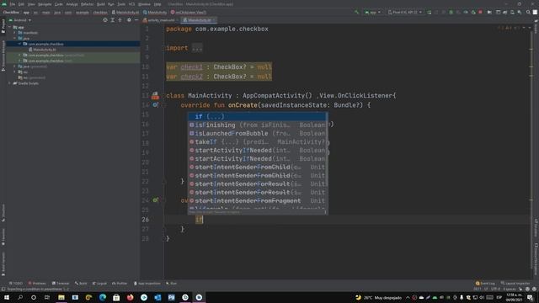
Task: Click the red Stop icon
Action: click(x=480, y=12)
